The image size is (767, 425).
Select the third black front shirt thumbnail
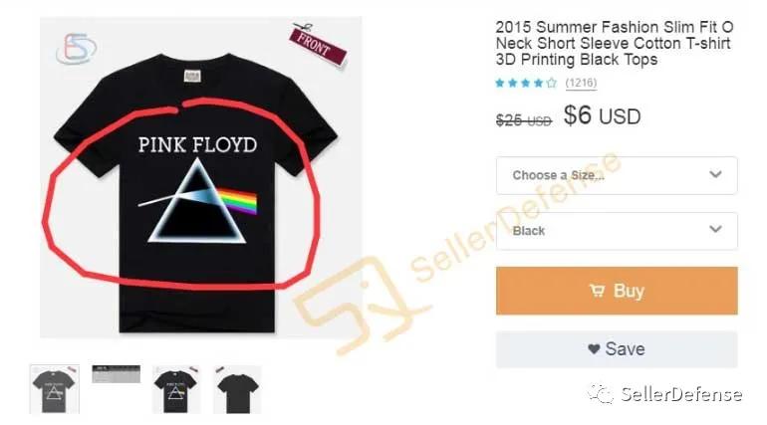point(176,389)
